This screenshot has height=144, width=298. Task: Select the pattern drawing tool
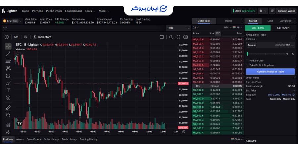click(8, 68)
